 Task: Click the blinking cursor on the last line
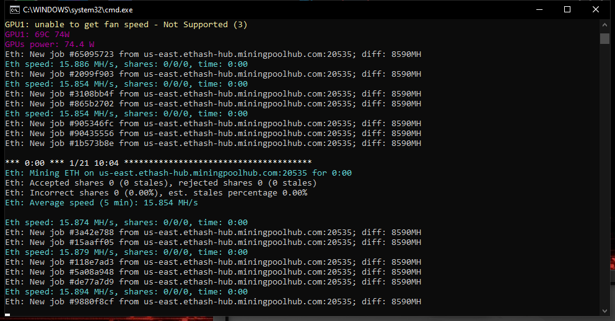coord(7,314)
